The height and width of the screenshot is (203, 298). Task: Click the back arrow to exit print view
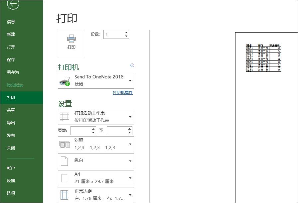click(13, 5)
